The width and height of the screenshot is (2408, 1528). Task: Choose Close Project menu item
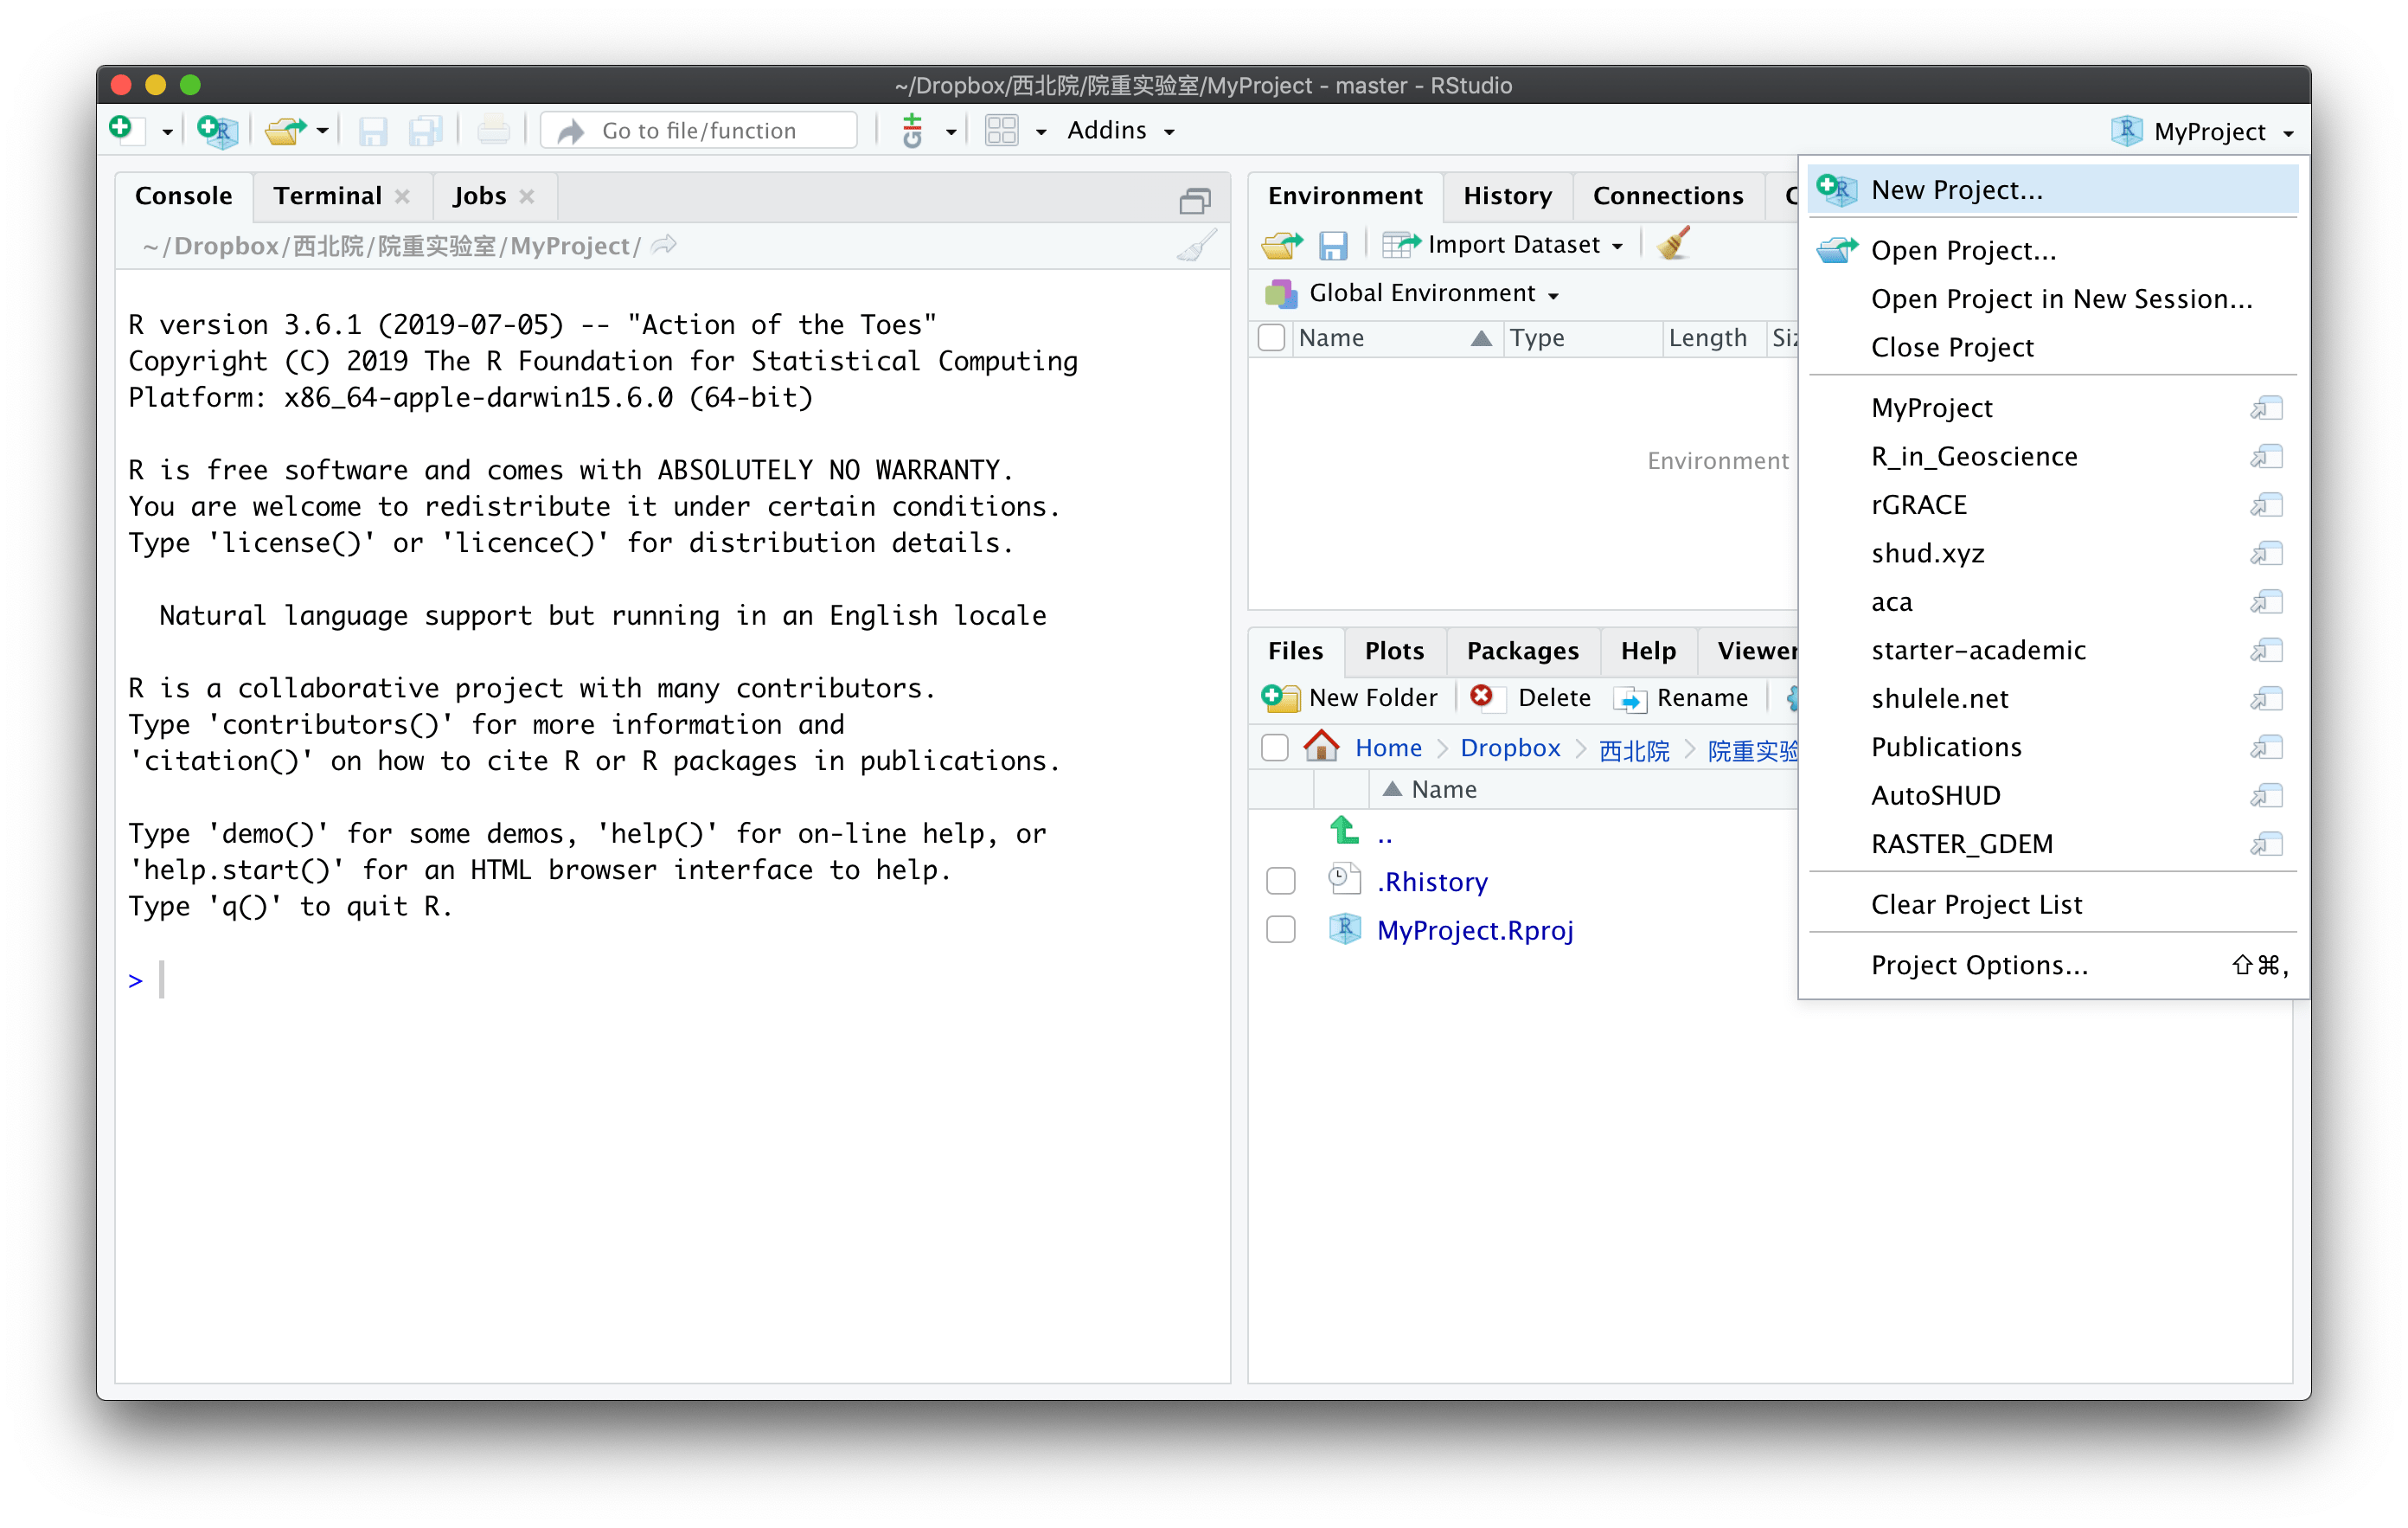pos(2052,346)
